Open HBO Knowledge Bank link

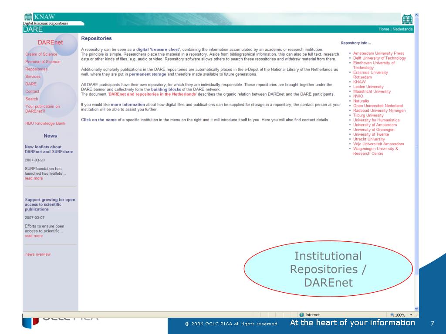tap(45, 123)
